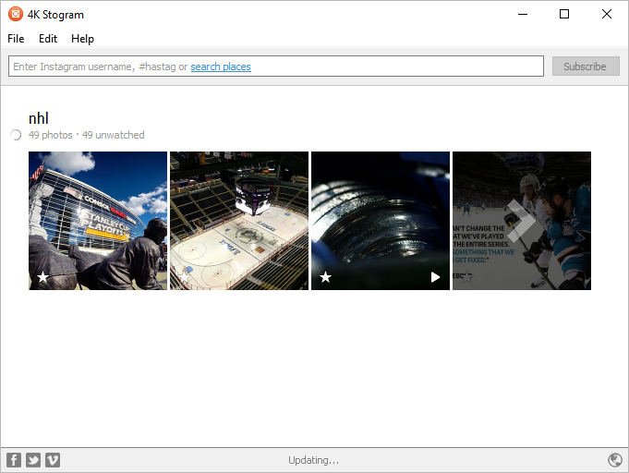The image size is (629, 473).
Task: Click the 4K Stogram app logo
Action: 16,14
